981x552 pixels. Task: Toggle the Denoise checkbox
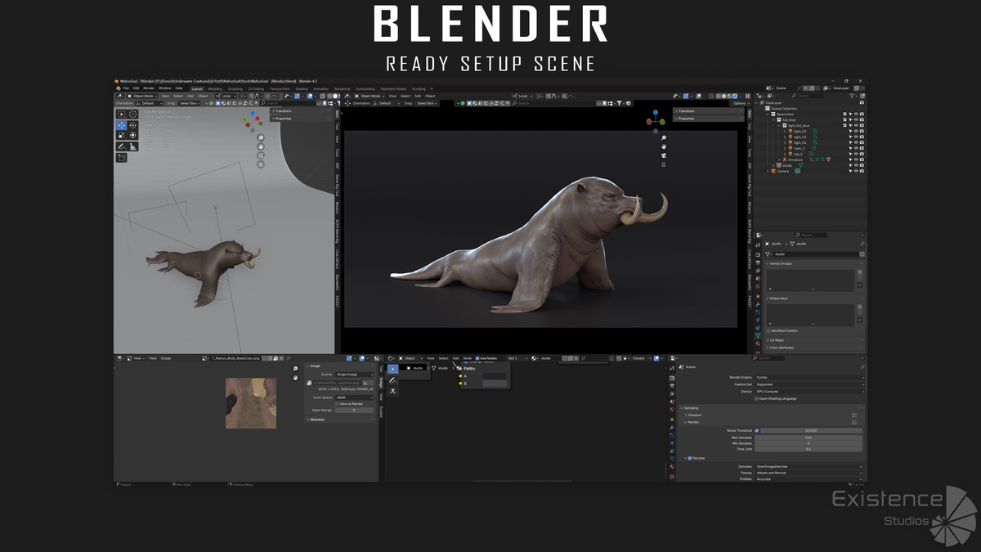689,458
